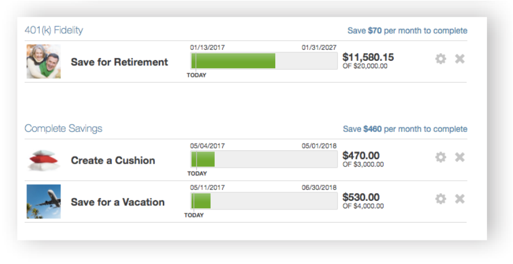
Task: Click the red cushion pillow image
Action: (44, 160)
